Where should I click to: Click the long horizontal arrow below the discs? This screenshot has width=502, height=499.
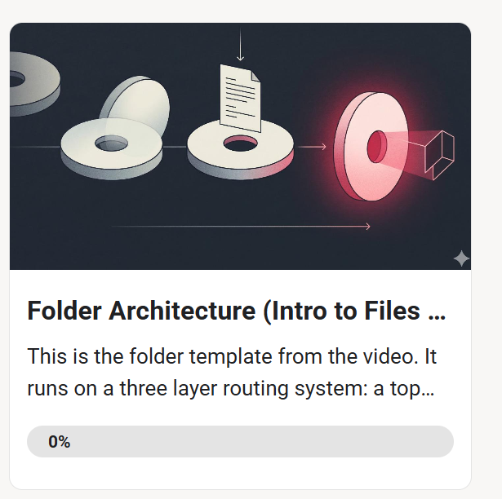(241, 227)
